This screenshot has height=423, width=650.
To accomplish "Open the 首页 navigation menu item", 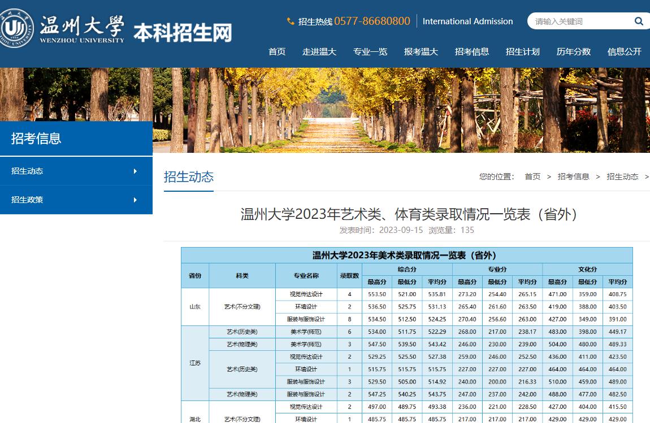I will click(x=277, y=52).
